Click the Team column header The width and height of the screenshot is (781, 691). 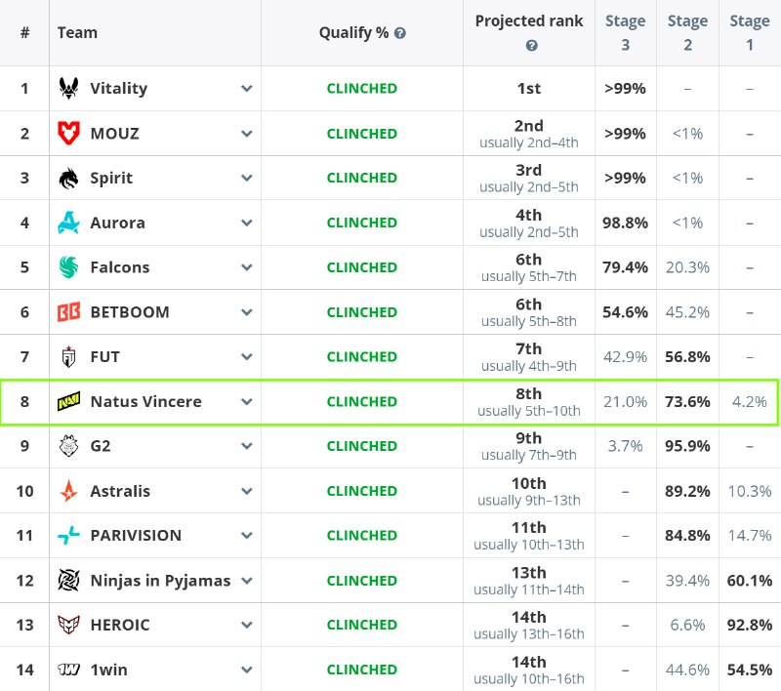pos(77,33)
